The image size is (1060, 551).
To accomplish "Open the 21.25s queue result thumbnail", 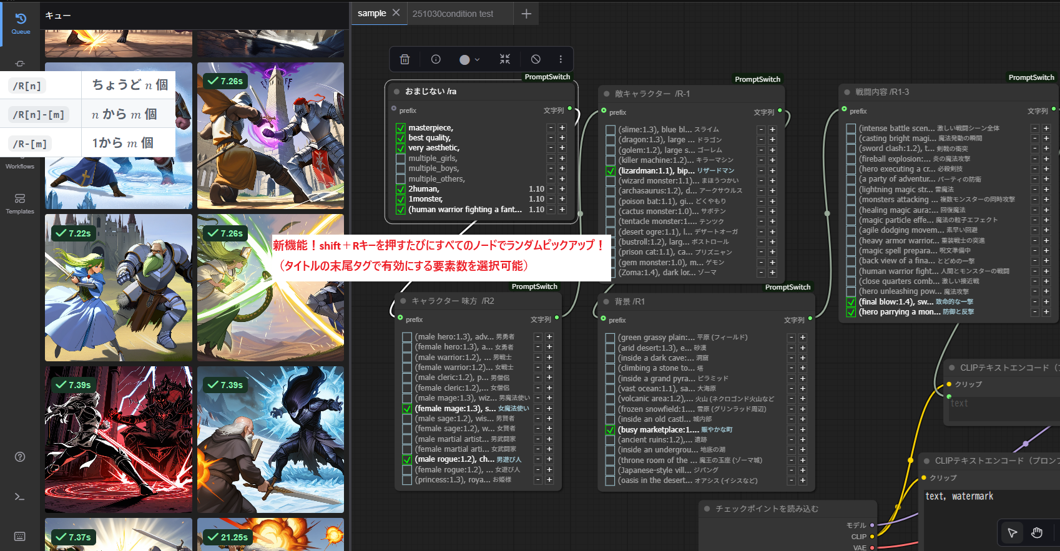I will tap(270, 534).
